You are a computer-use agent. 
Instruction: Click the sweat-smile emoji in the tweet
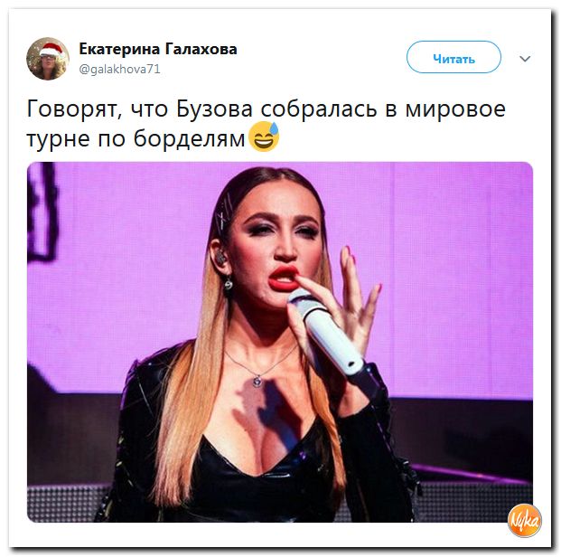click(265, 137)
